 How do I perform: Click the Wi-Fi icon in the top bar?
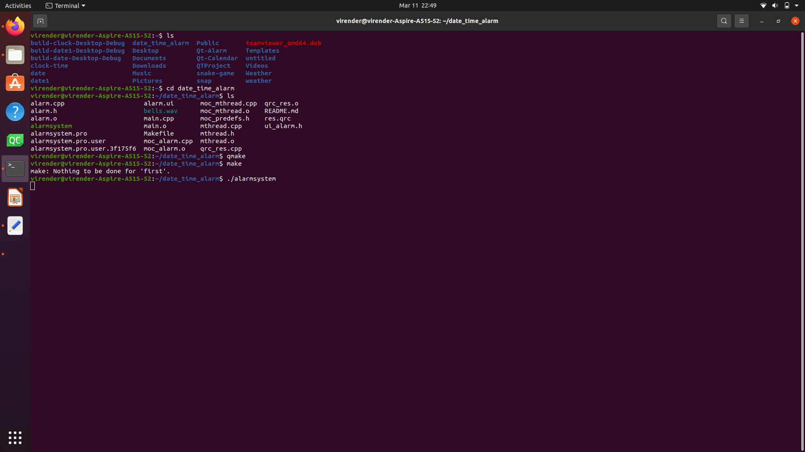[x=763, y=5]
